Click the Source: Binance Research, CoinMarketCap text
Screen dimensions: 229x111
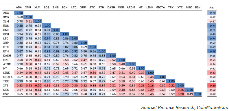[184, 108]
